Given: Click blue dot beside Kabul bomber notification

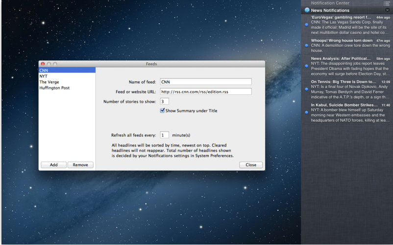Looking at the screenshot, I should click(307, 112).
